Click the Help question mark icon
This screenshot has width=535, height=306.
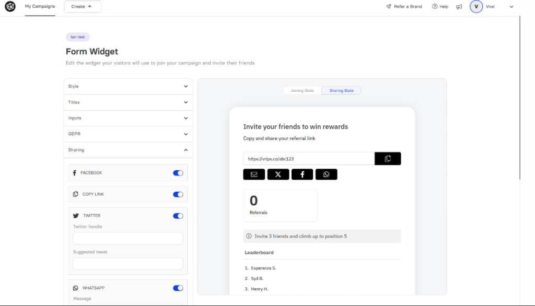coord(435,6)
